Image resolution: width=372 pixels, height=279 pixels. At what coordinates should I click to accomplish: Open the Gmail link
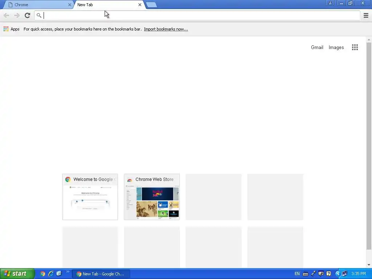click(x=317, y=48)
